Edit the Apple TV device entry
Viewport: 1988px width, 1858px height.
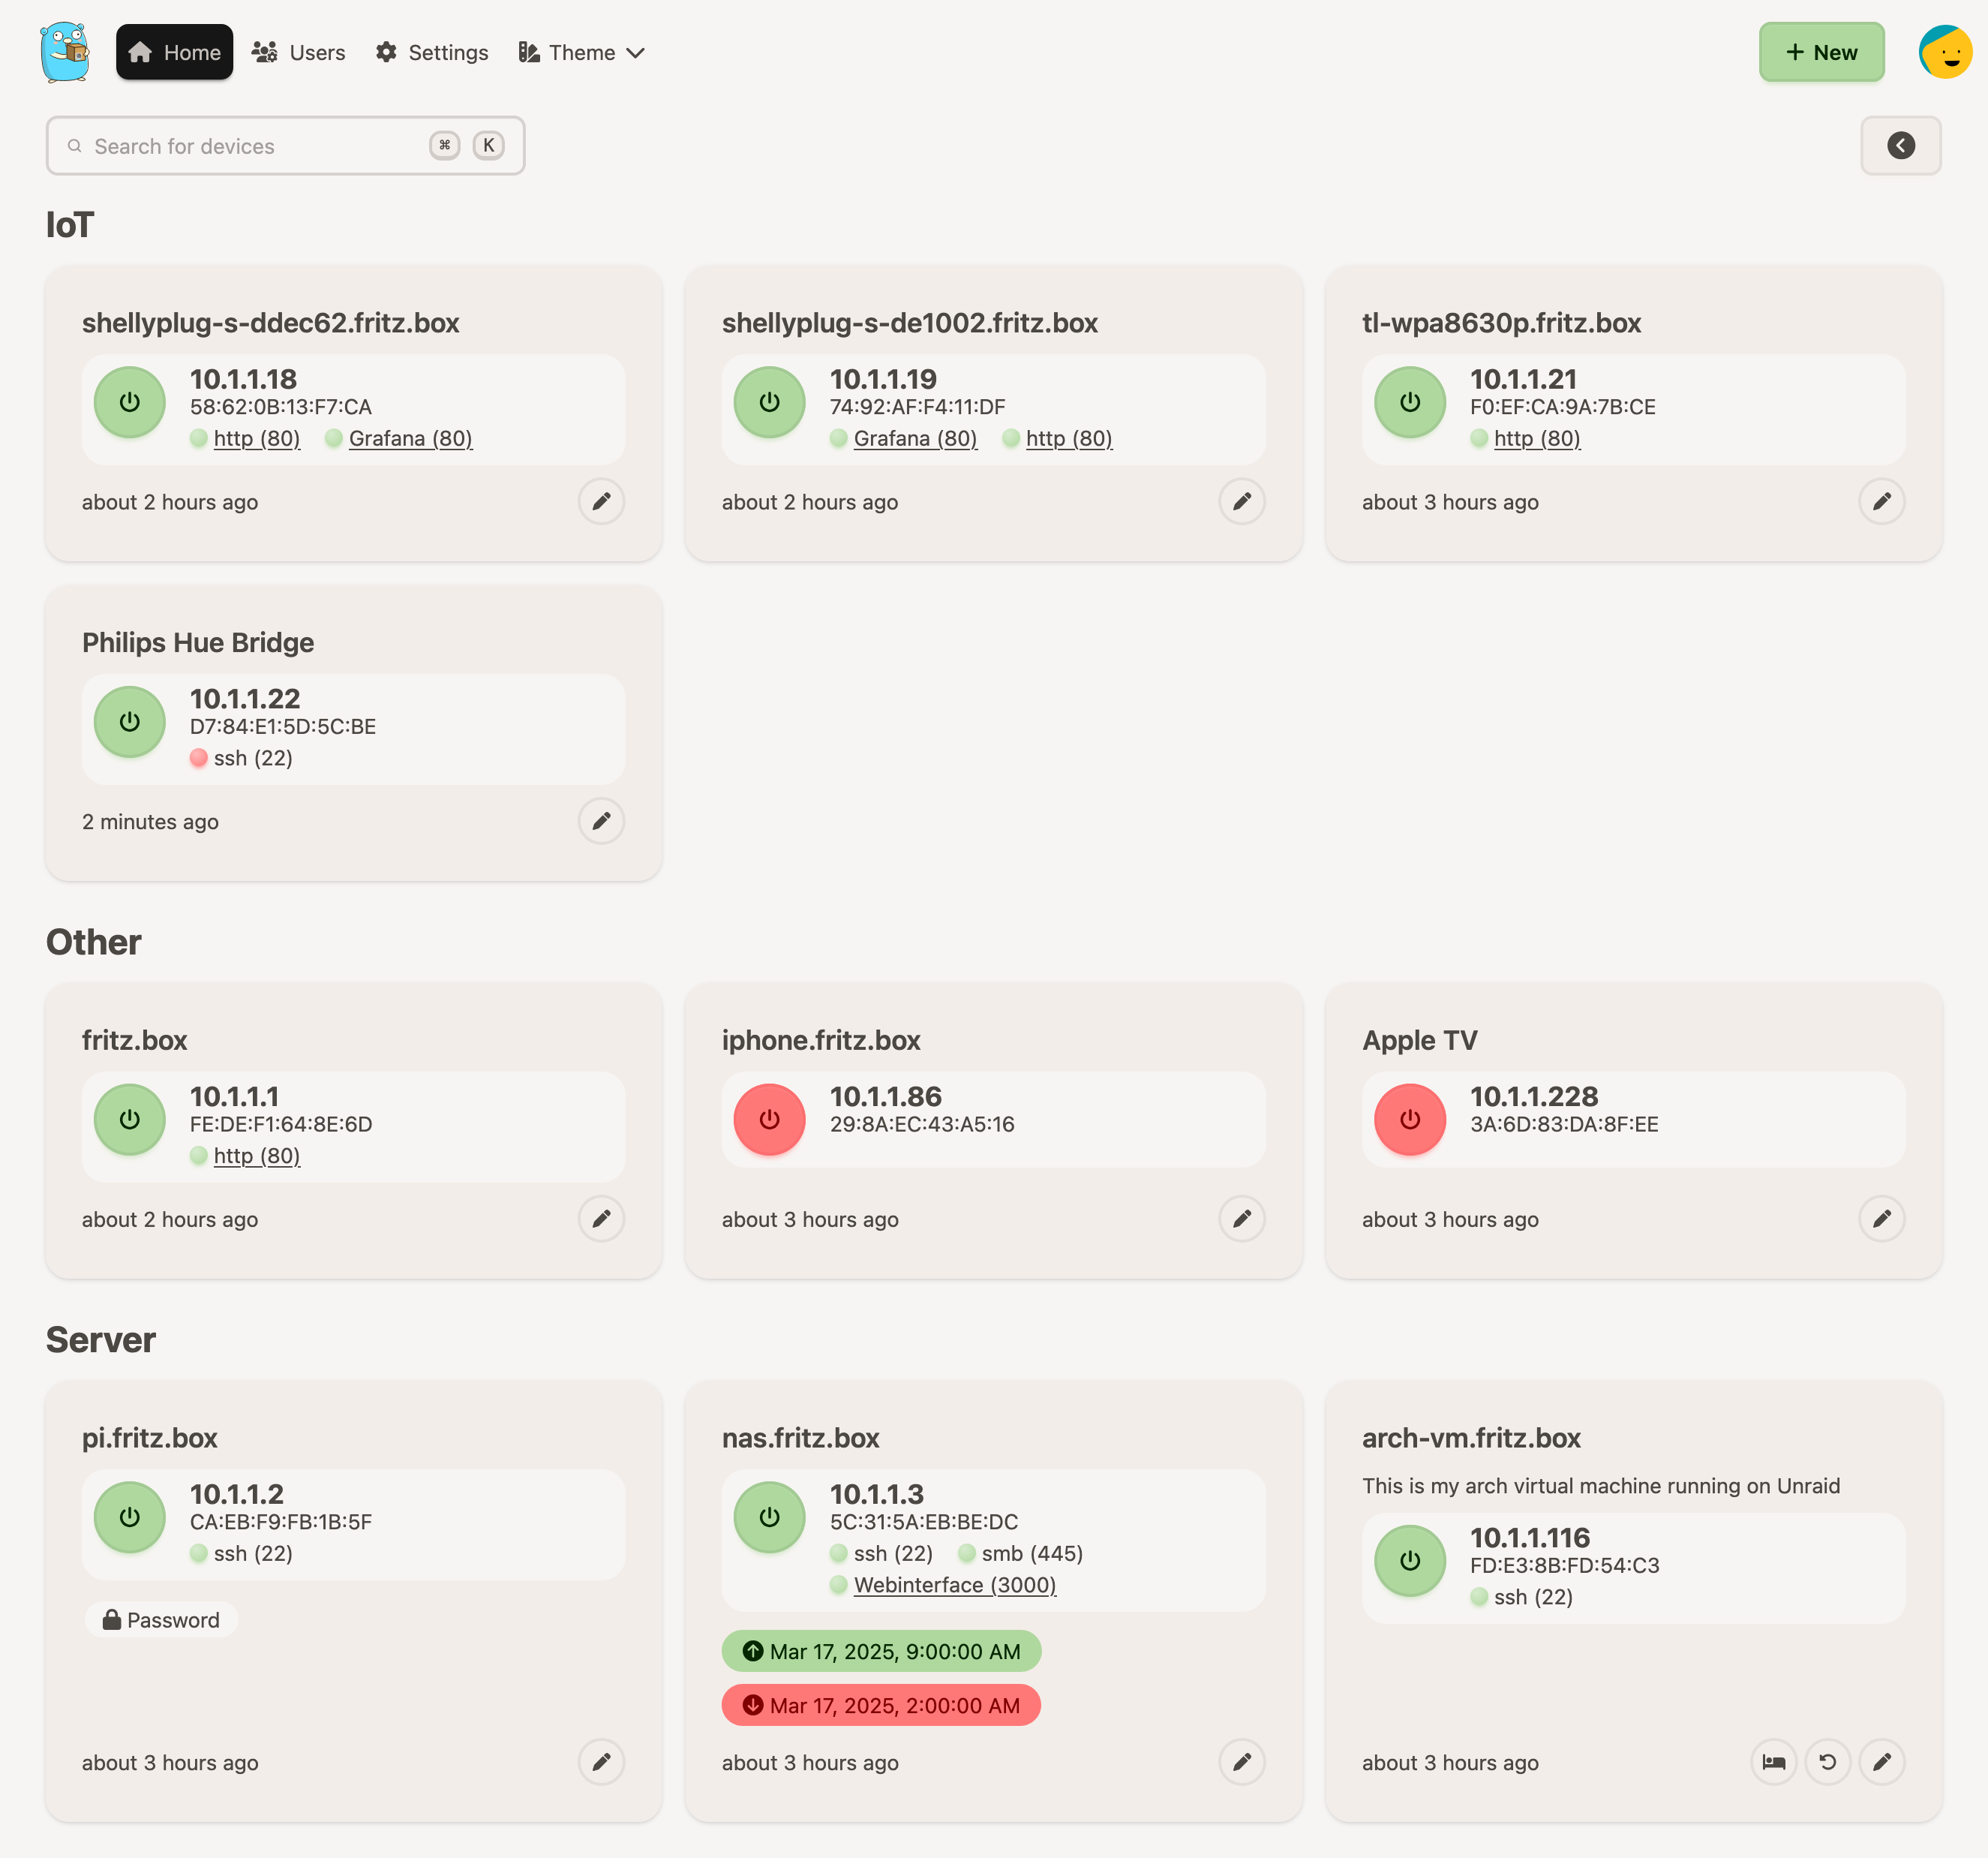pyautogui.click(x=1881, y=1219)
